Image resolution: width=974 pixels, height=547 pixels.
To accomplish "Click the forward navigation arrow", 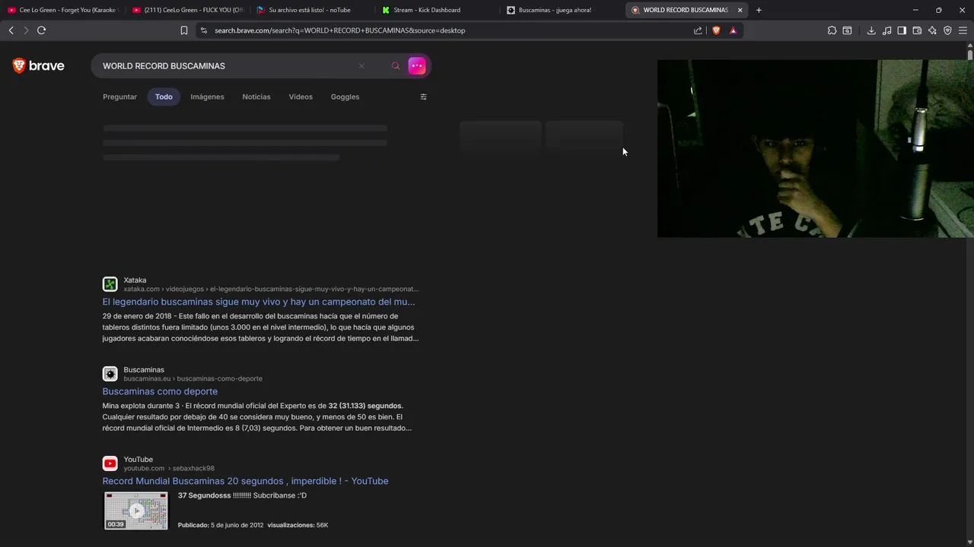I will tap(26, 30).
